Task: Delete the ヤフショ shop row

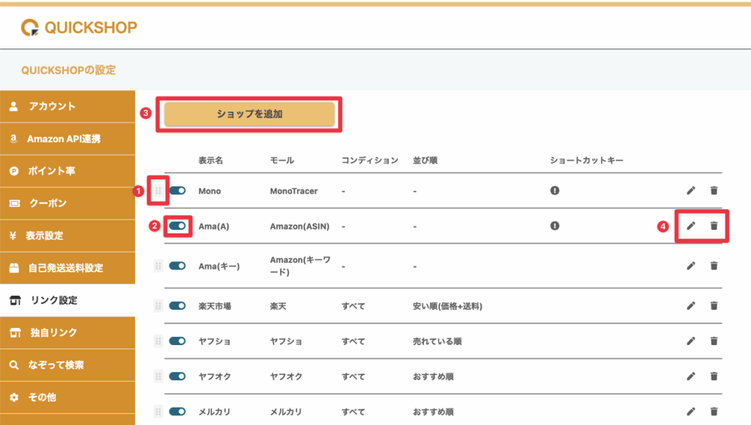Action: 714,341
